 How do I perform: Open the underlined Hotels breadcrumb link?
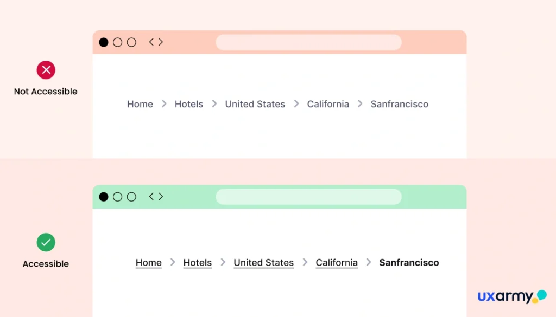pos(198,263)
